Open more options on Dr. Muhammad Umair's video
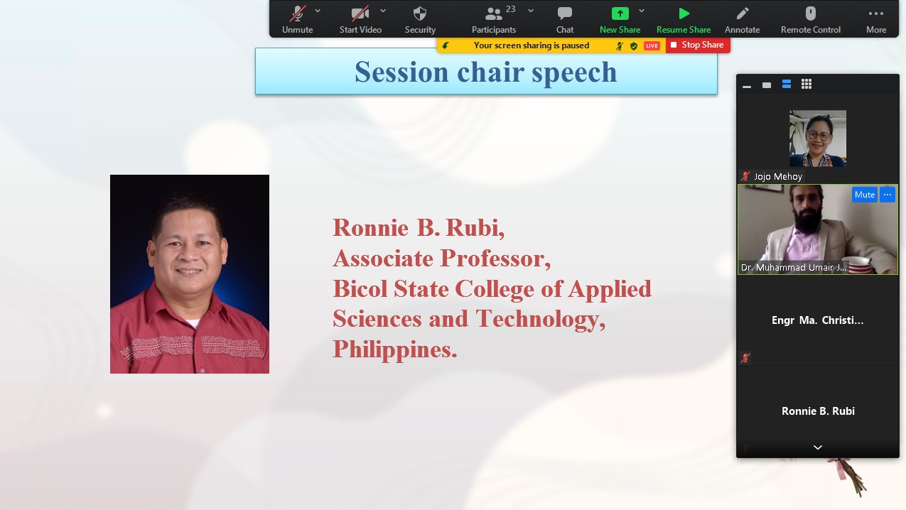 pos(888,195)
